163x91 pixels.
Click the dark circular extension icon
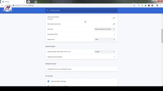[149, 6]
